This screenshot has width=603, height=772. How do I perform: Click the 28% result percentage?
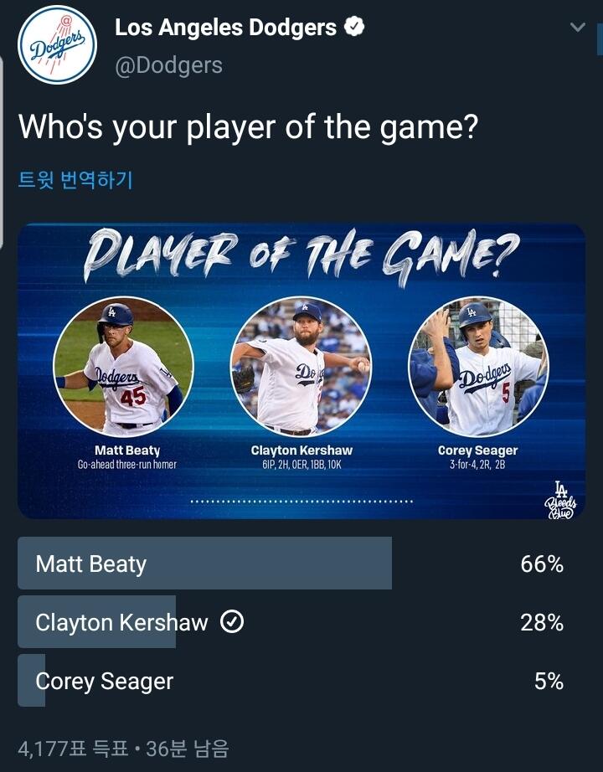[542, 623]
